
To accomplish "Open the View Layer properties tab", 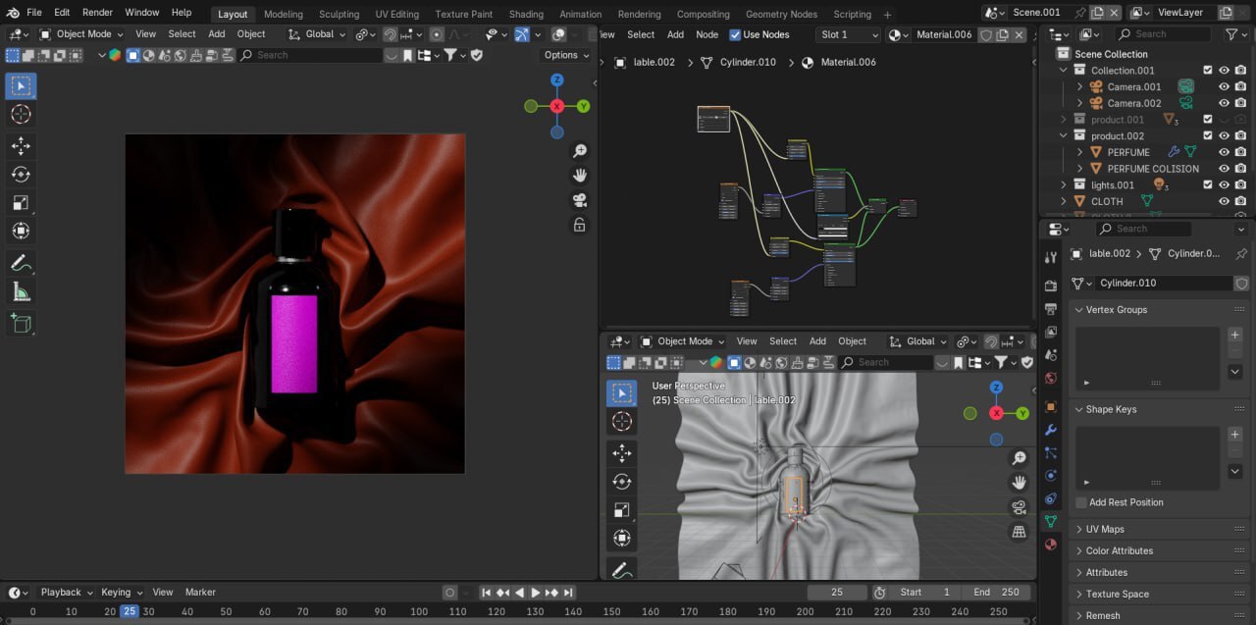I will pyautogui.click(x=1051, y=333).
